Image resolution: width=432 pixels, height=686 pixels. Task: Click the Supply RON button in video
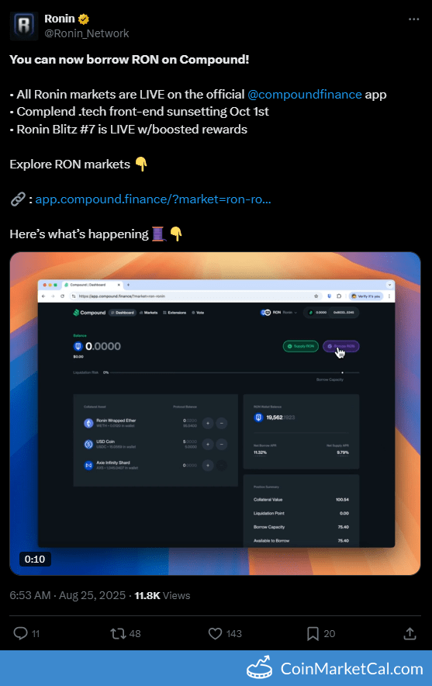[x=301, y=346]
